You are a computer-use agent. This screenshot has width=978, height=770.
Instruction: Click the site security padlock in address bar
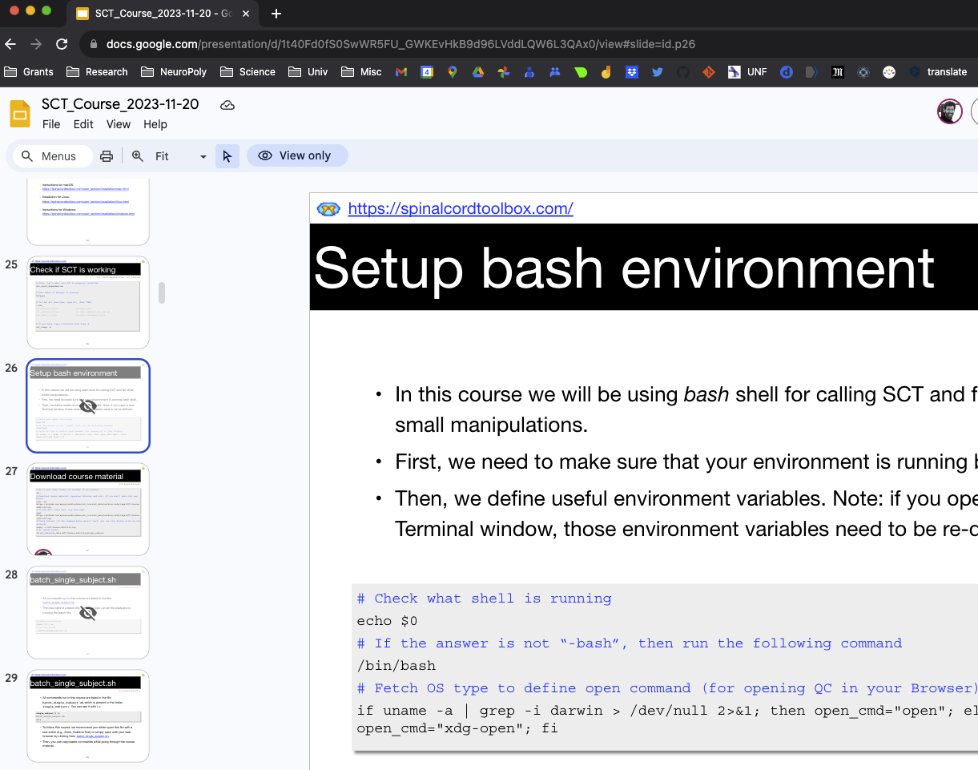95,44
